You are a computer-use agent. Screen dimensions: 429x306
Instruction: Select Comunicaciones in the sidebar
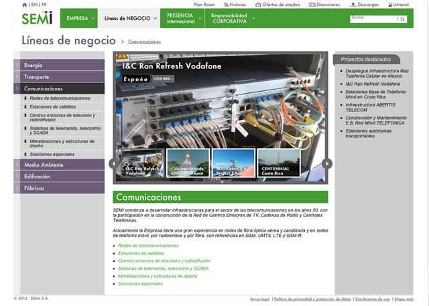(59, 88)
